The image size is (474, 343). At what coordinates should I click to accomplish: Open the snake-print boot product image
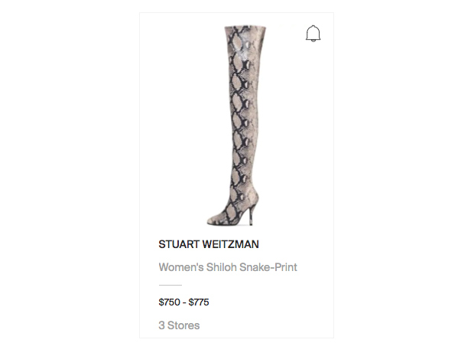tap(237, 126)
